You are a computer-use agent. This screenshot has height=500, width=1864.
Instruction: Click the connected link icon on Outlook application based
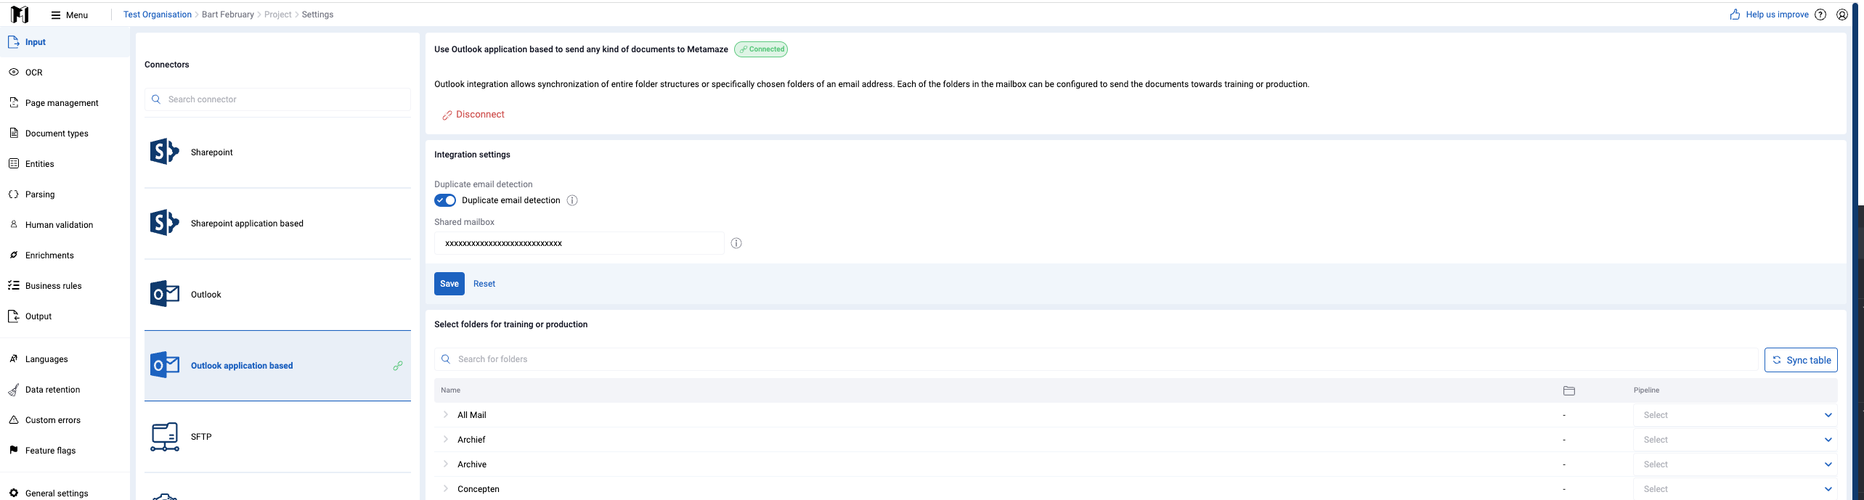point(398,366)
